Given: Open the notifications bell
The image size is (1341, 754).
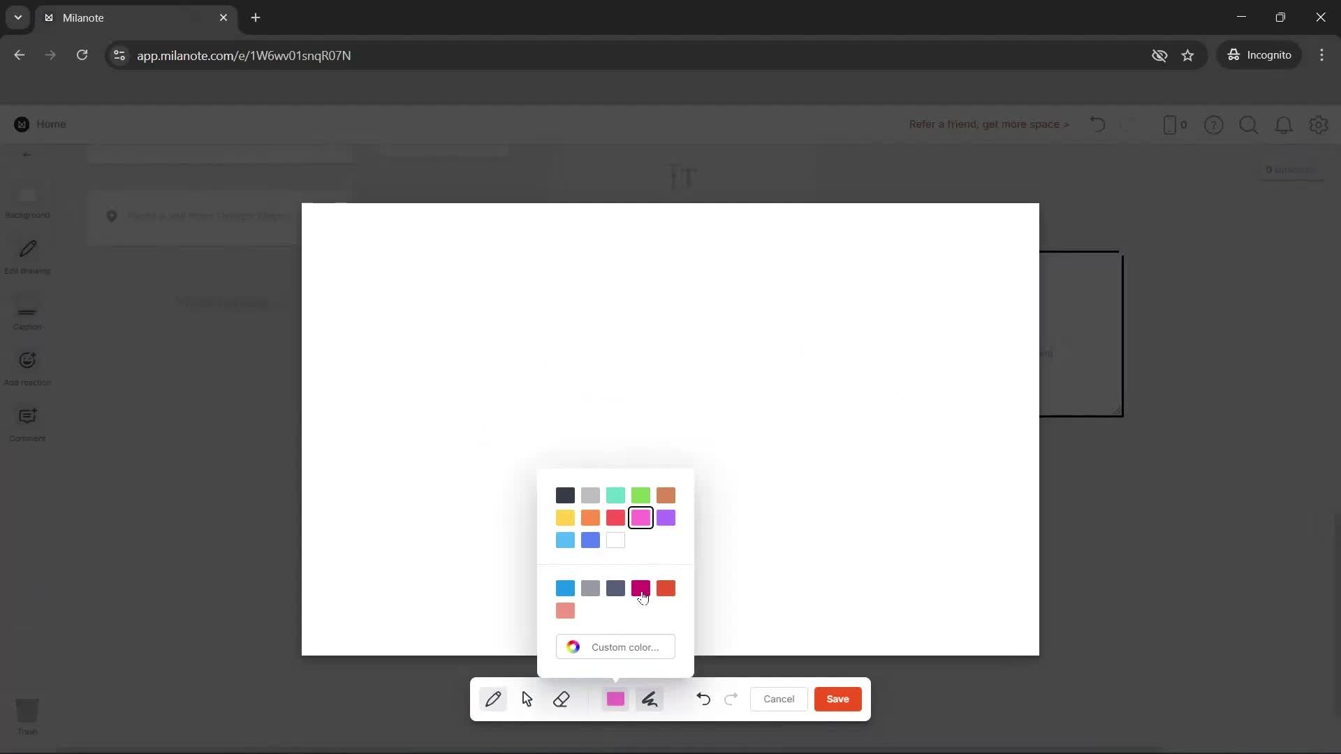Looking at the screenshot, I should [x=1284, y=124].
